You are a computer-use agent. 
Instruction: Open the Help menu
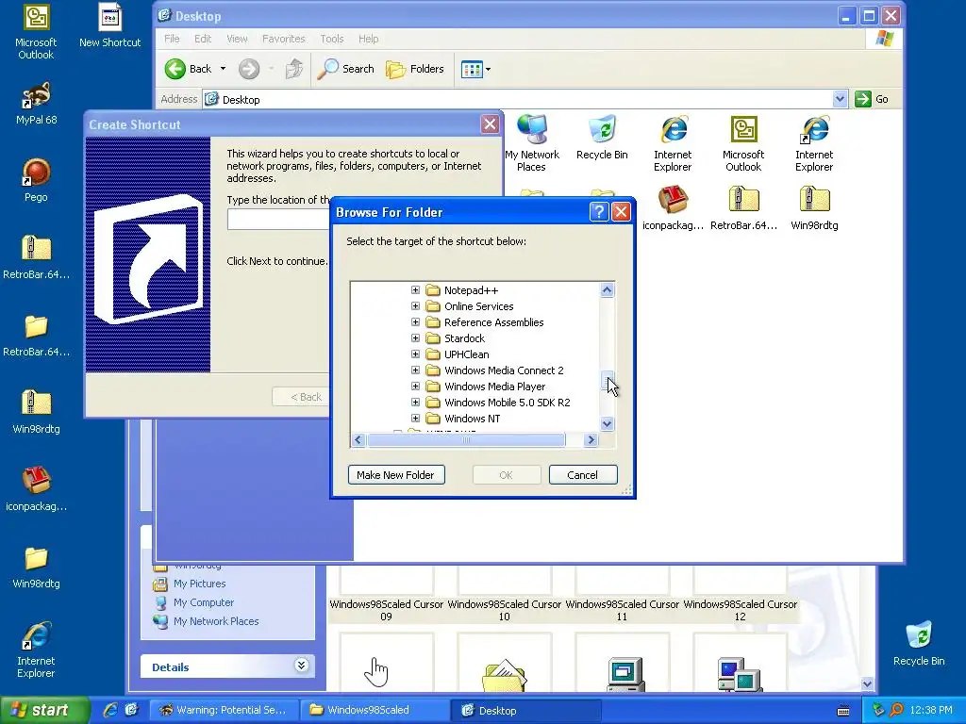click(369, 39)
